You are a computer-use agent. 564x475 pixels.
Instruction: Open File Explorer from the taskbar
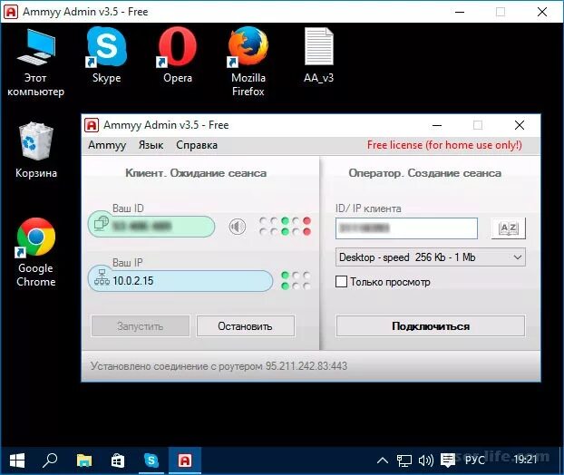click(x=84, y=460)
